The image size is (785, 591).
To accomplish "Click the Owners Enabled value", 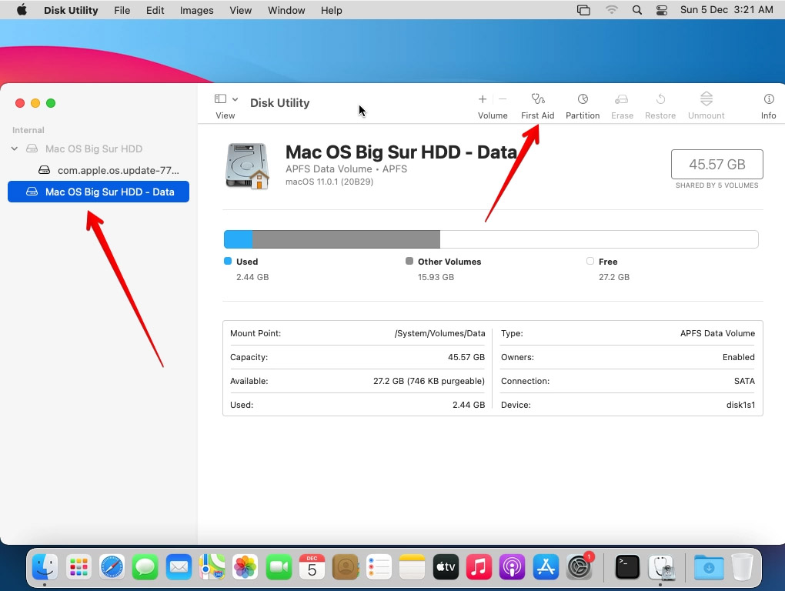I will pyautogui.click(x=739, y=357).
